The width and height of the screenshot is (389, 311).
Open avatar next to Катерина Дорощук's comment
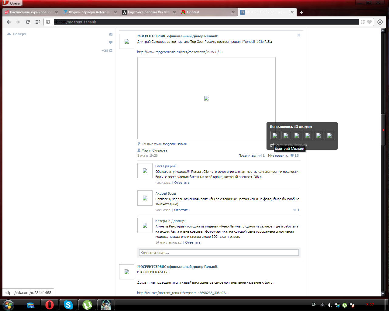click(145, 225)
